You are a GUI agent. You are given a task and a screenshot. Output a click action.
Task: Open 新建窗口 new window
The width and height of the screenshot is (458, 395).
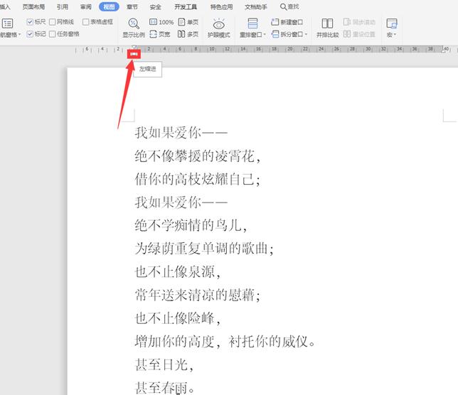[x=287, y=23]
